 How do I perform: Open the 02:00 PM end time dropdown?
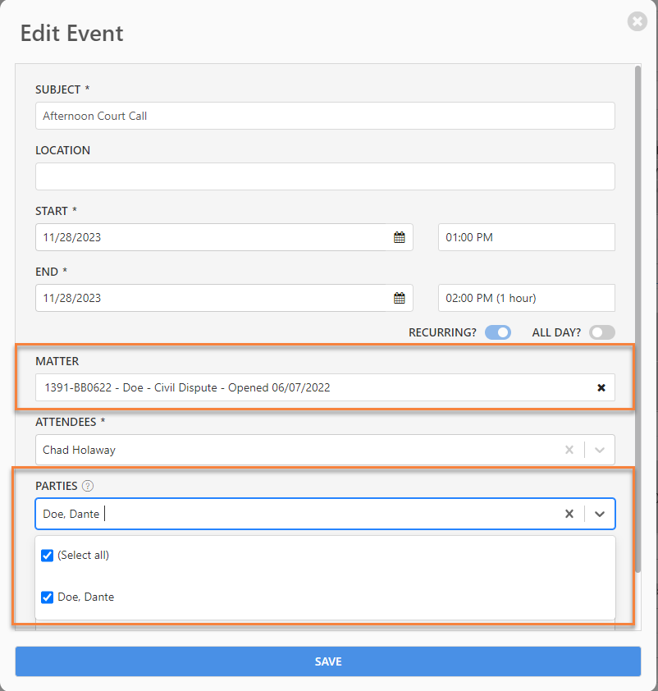[x=526, y=299]
